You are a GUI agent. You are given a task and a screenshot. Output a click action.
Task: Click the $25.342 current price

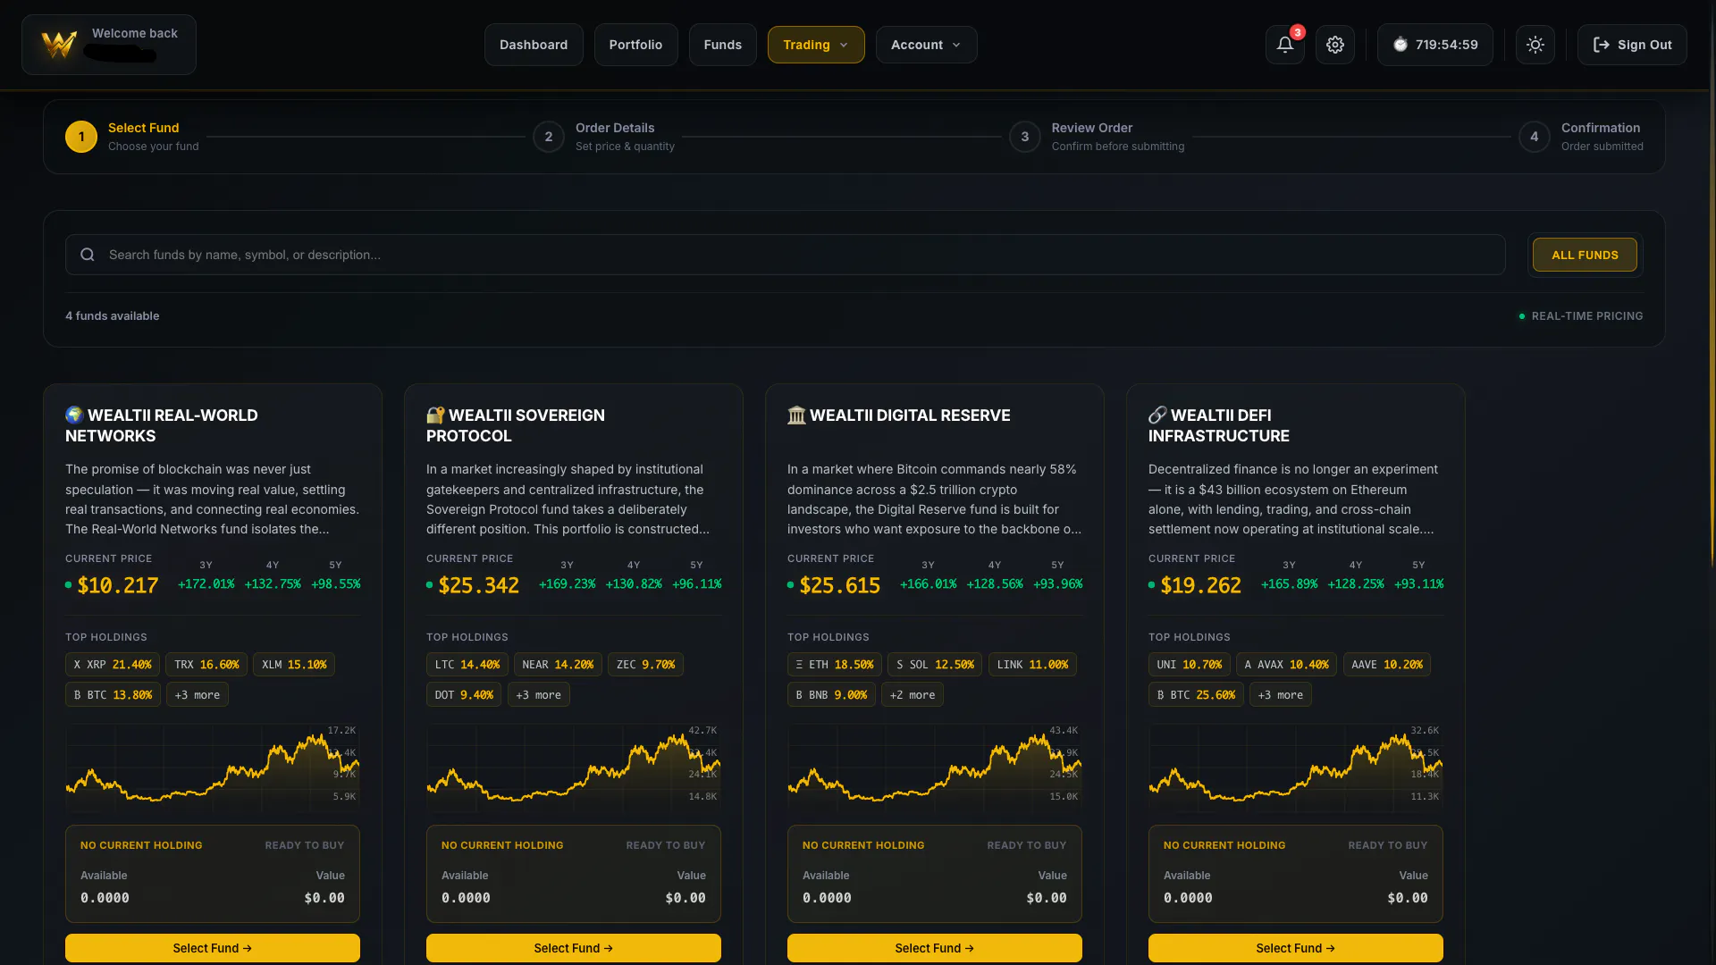478,585
